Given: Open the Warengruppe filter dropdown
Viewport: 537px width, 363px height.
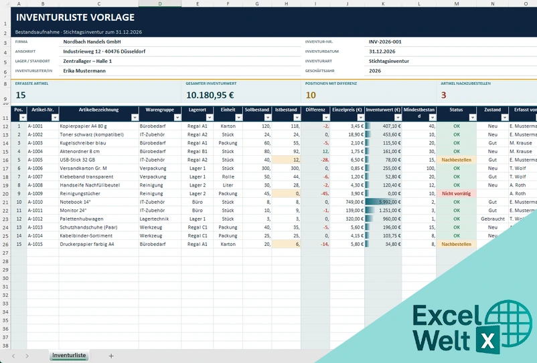Looking at the screenshot, I should [x=177, y=118].
